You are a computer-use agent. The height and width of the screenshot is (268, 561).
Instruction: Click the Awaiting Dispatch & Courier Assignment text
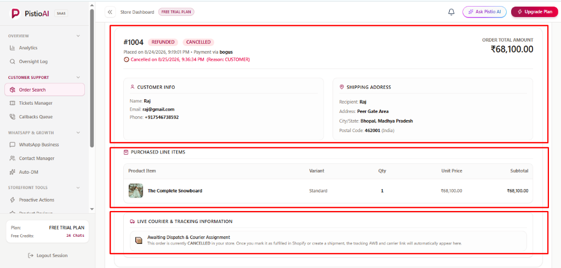[188, 237]
